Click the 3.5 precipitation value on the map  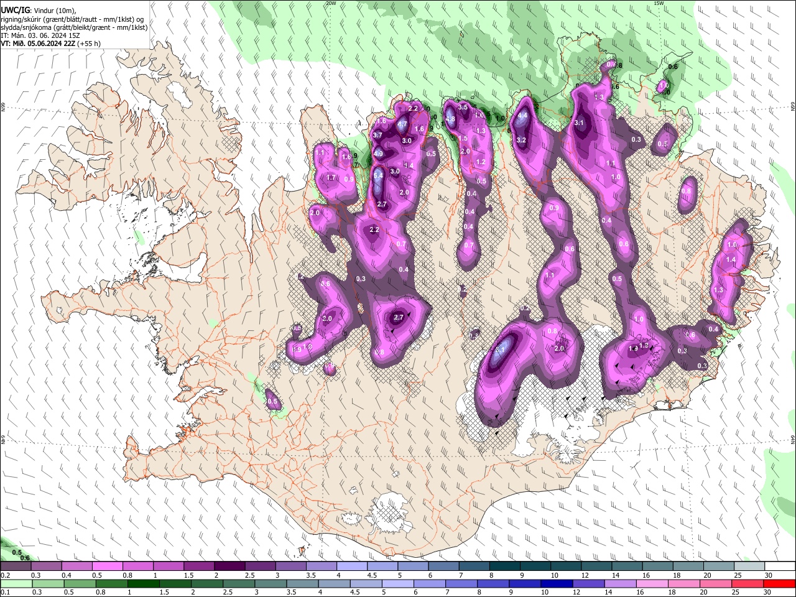coord(463,108)
